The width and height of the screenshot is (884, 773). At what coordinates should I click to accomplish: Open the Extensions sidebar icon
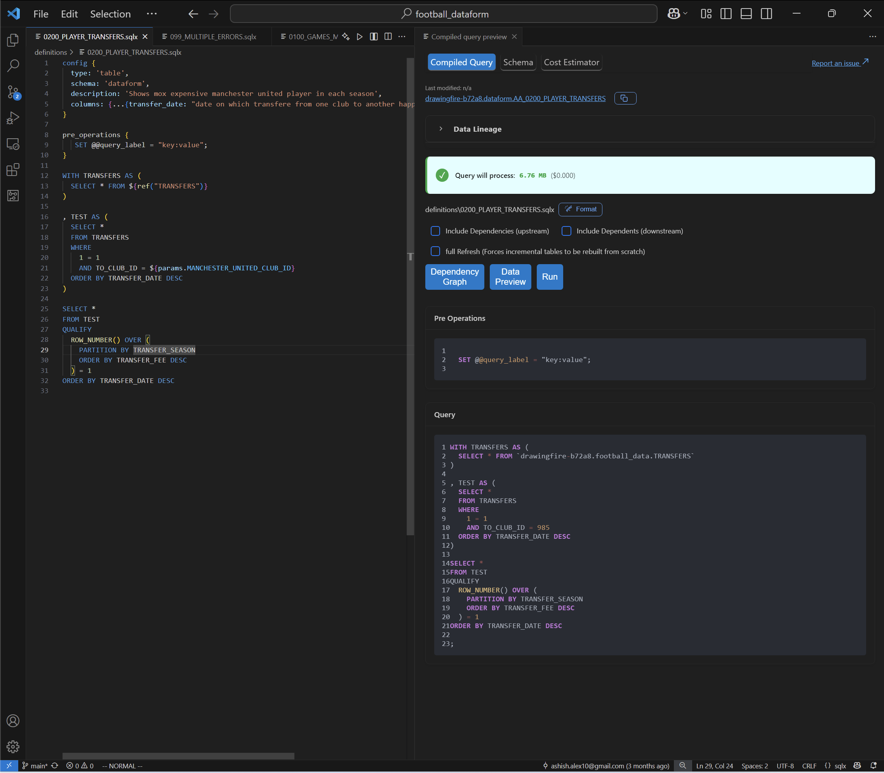pos(13,169)
